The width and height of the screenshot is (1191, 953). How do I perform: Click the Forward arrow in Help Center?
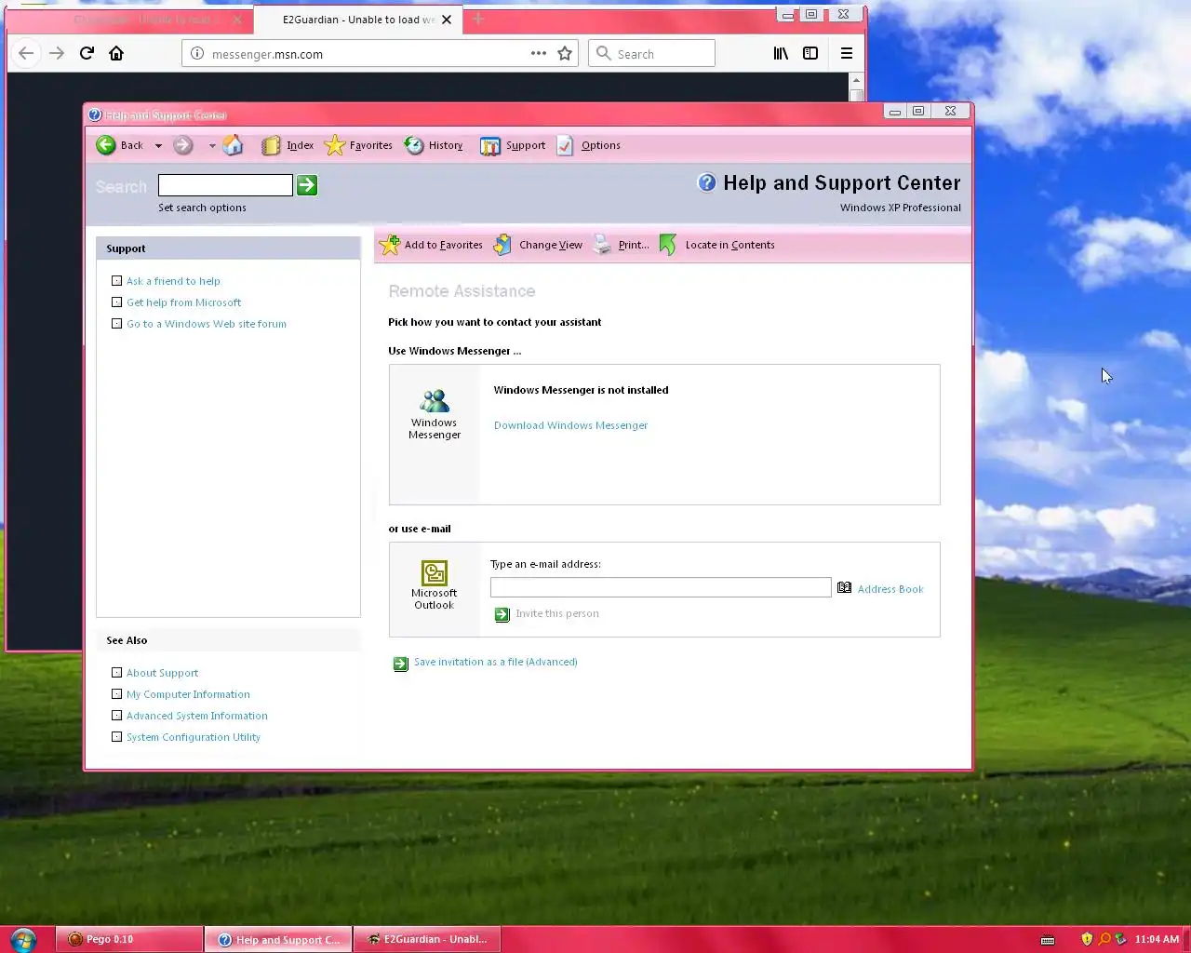pos(183,145)
